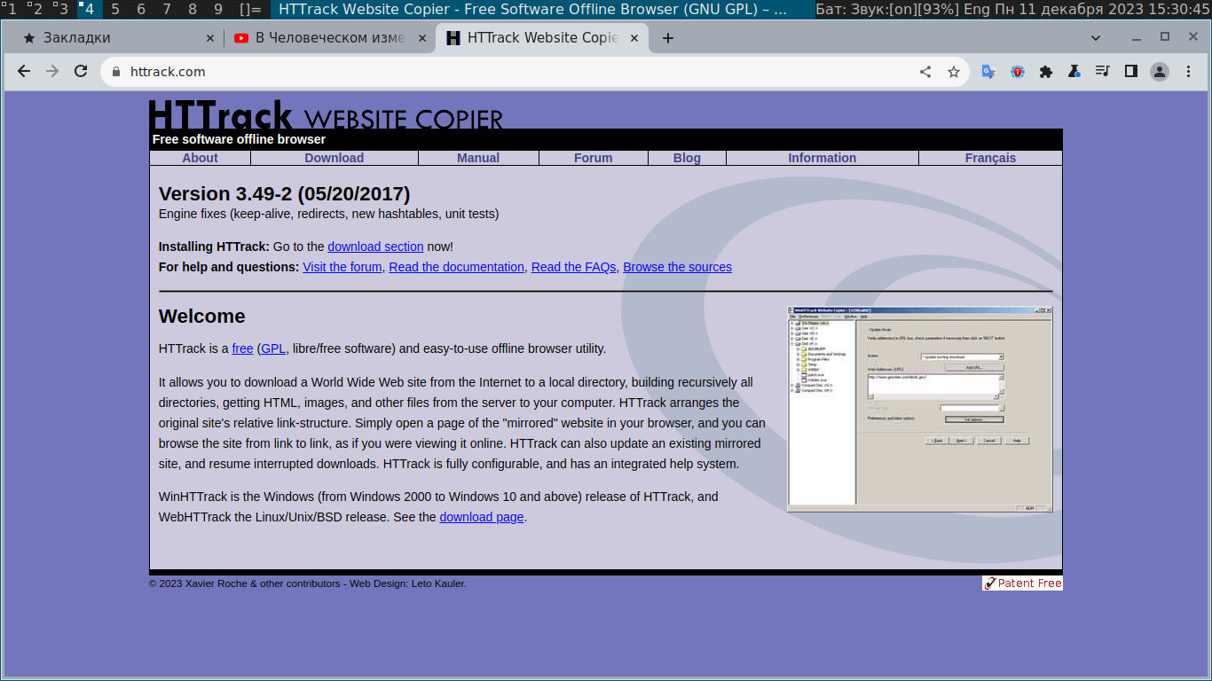Image resolution: width=1212 pixels, height=681 pixels.
Task: Click the []= layout symbol in status bar
Action: pyautogui.click(x=251, y=10)
